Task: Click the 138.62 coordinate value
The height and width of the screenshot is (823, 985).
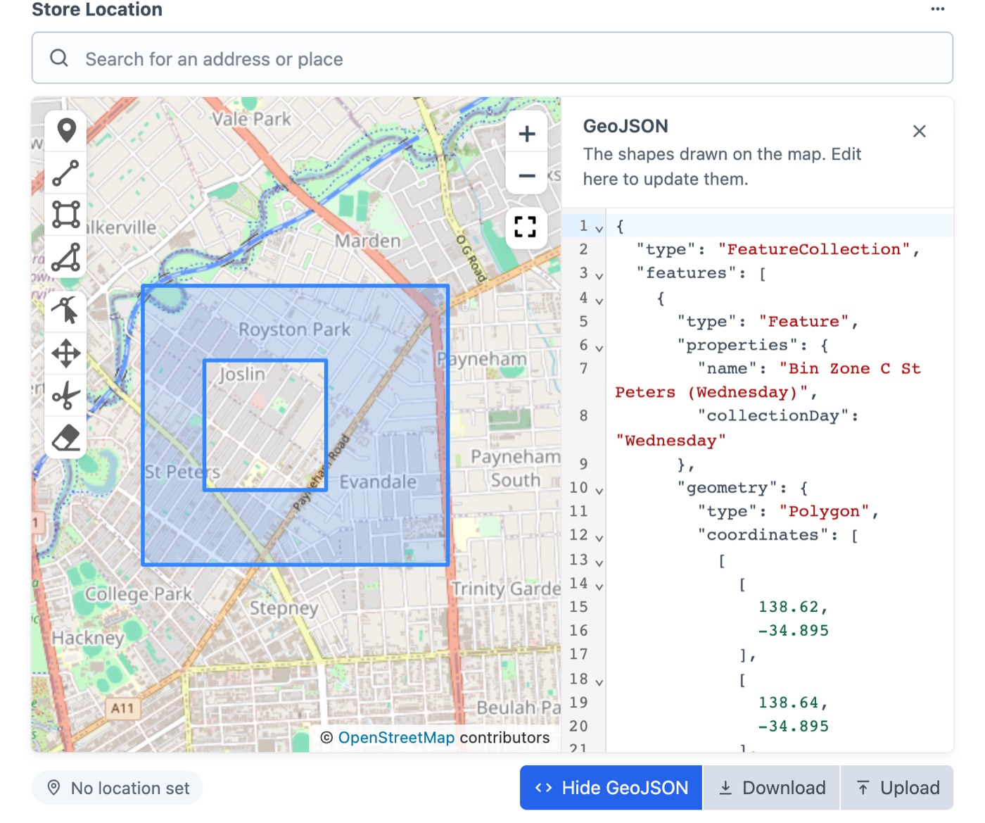Action: [788, 607]
